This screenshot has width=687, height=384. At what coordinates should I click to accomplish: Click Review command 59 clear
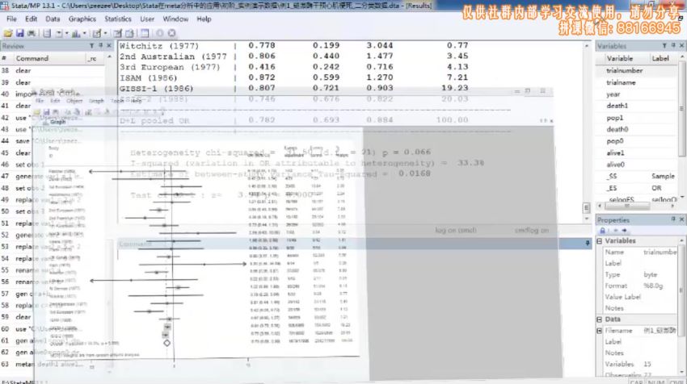(53, 317)
